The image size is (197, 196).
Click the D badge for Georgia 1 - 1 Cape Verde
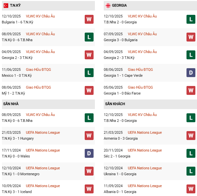pyautogui.click(x=191, y=72)
